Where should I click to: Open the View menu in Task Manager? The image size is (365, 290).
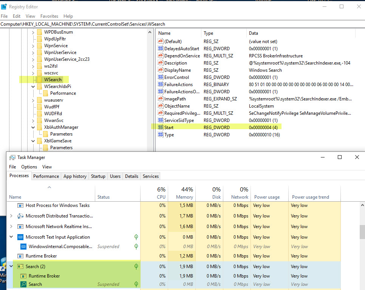tap(47, 167)
